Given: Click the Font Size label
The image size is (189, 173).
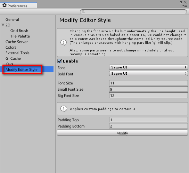Looking at the screenshot, I should point(65,83).
